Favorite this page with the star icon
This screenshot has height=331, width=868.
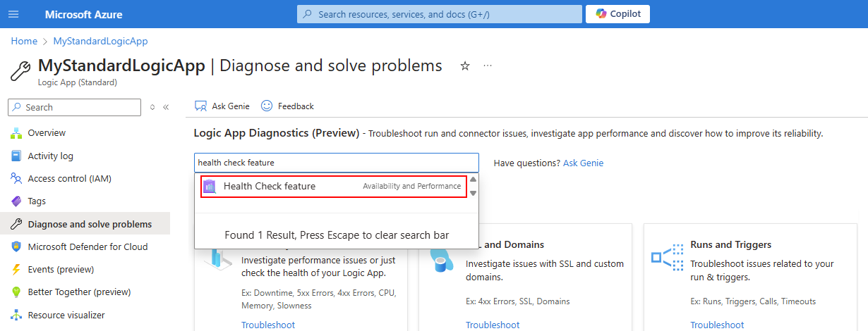pos(465,65)
